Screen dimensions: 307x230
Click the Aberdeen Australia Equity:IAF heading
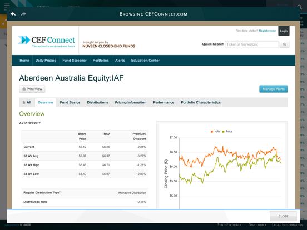[x=71, y=78]
